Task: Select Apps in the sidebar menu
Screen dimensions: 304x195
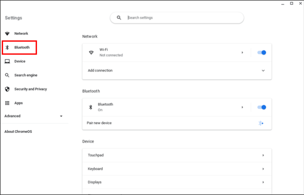Action: coord(19,103)
